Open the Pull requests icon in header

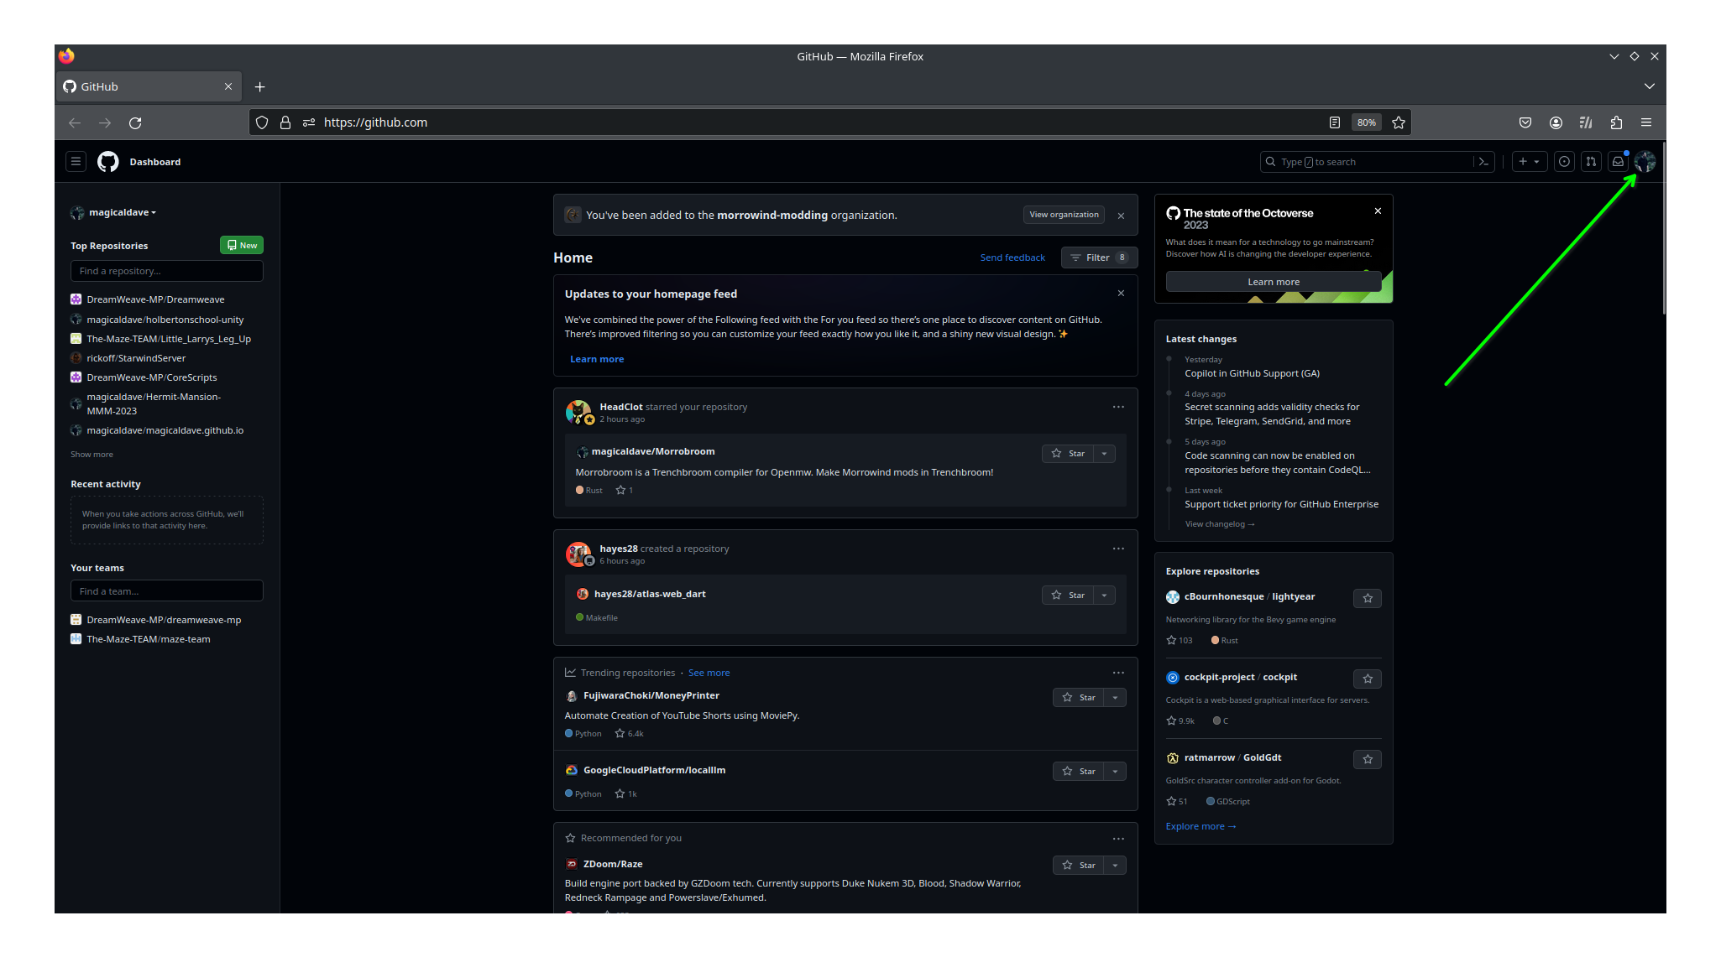[1591, 162]
